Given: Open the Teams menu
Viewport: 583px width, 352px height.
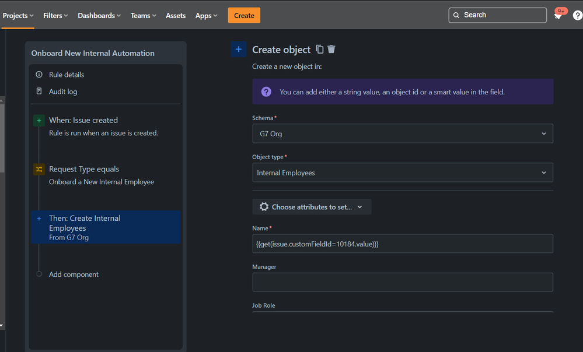Looking at the screenshot, I should [143, 16].
